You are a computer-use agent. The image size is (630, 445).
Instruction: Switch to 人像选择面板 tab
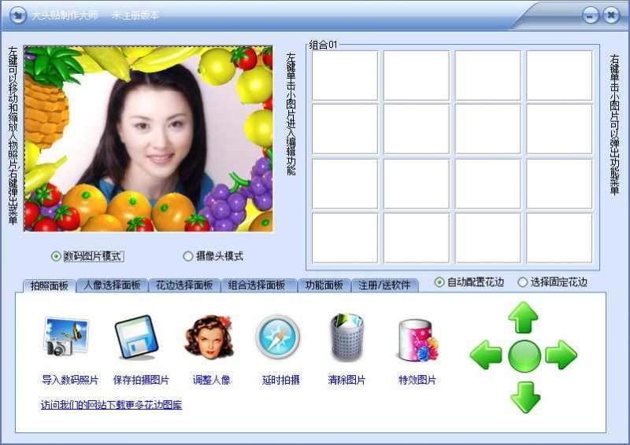pyautogui.click(x=112, y=285)
